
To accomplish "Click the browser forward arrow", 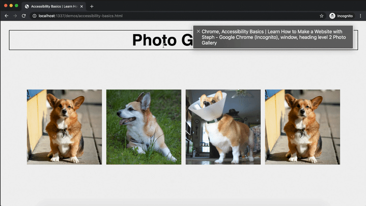I will pyautogui.click(x=15, y=16).
